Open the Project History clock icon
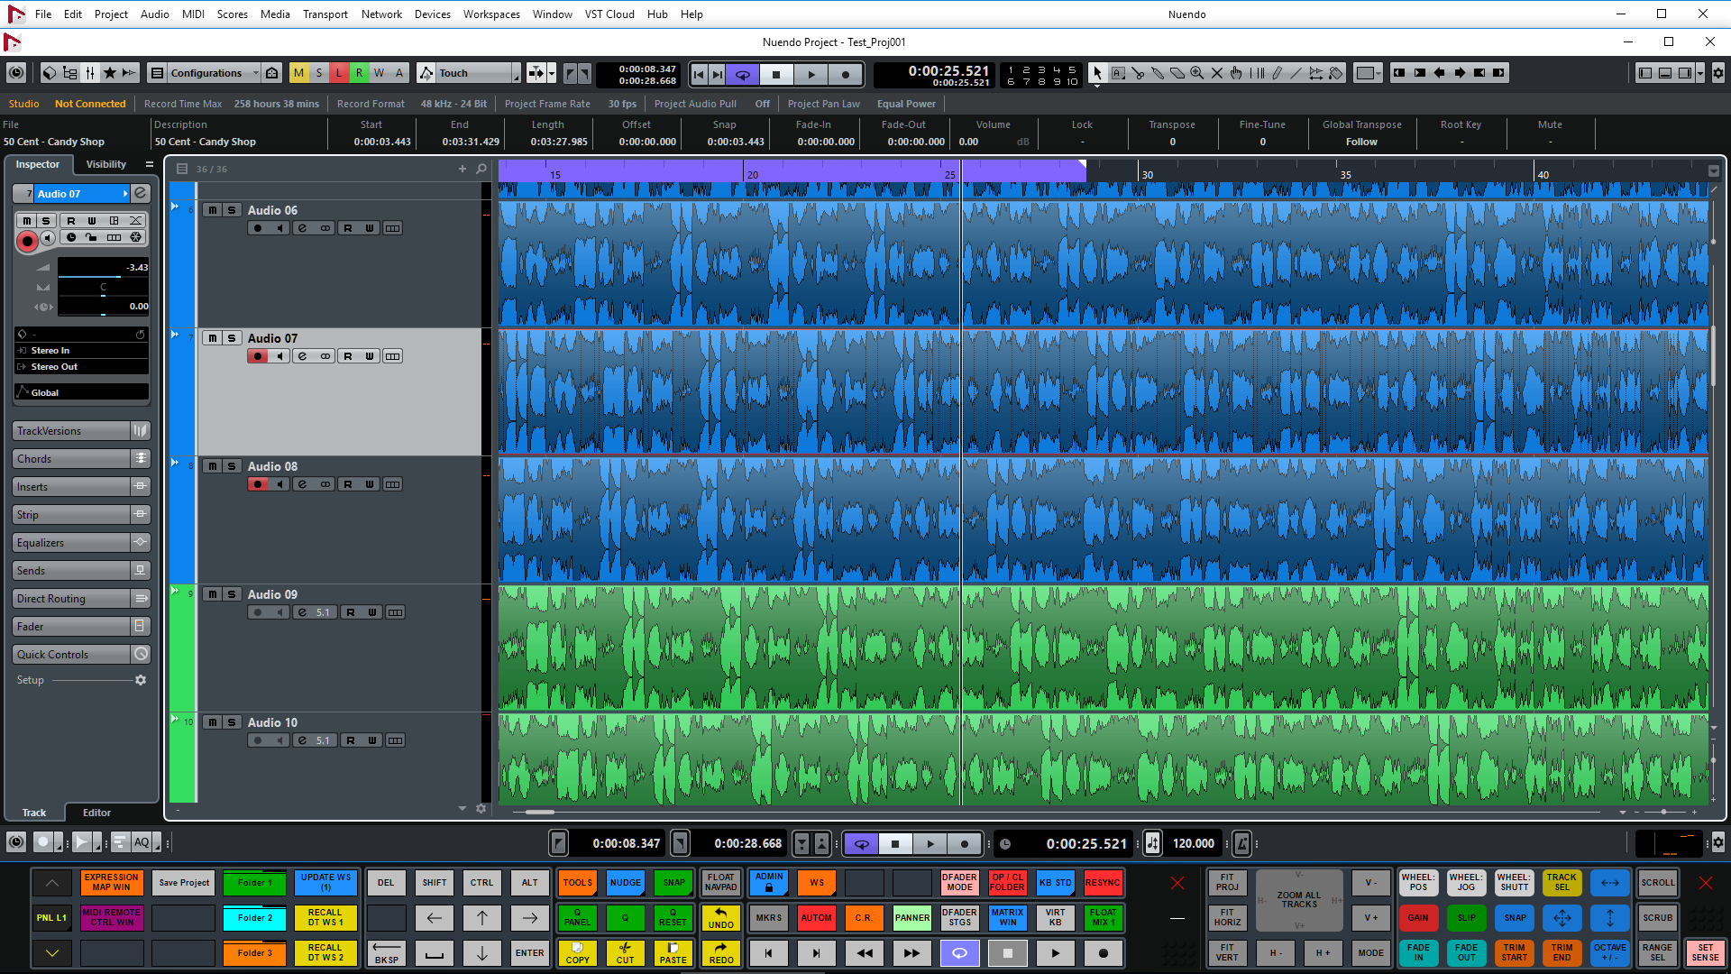 click(16, 73)
